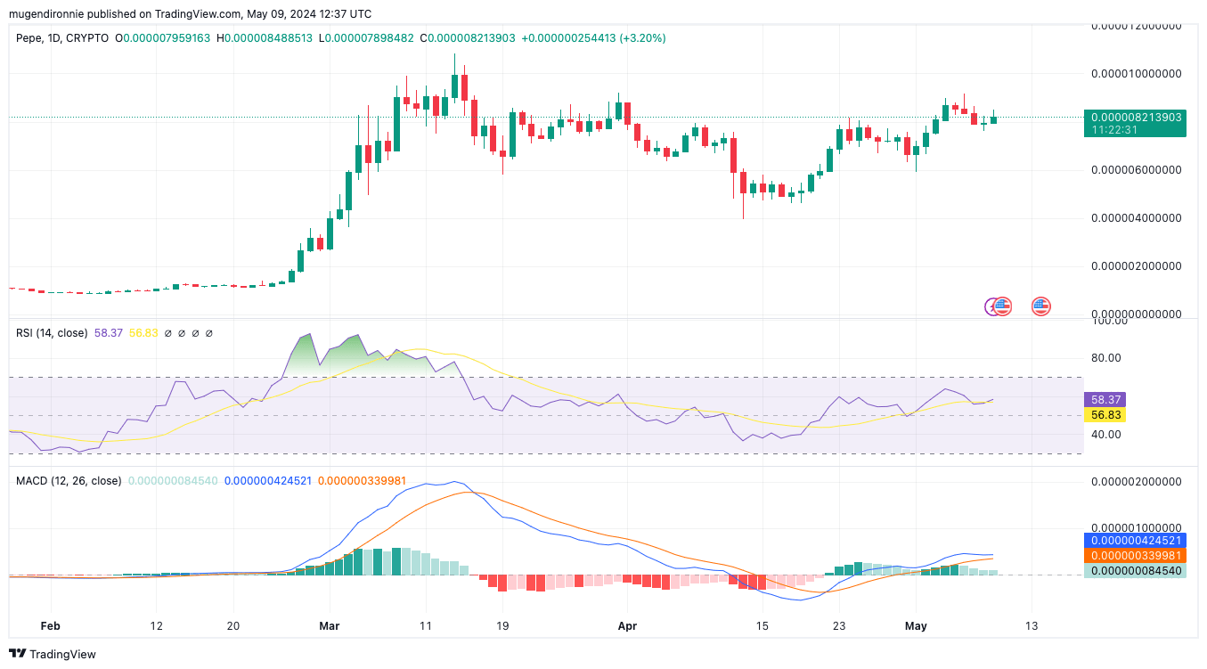Image resolution: width=1207 pixels, height=669 pixels.
Task: Click the first ø placeholder after RSI values
Action: coord(167,333)
